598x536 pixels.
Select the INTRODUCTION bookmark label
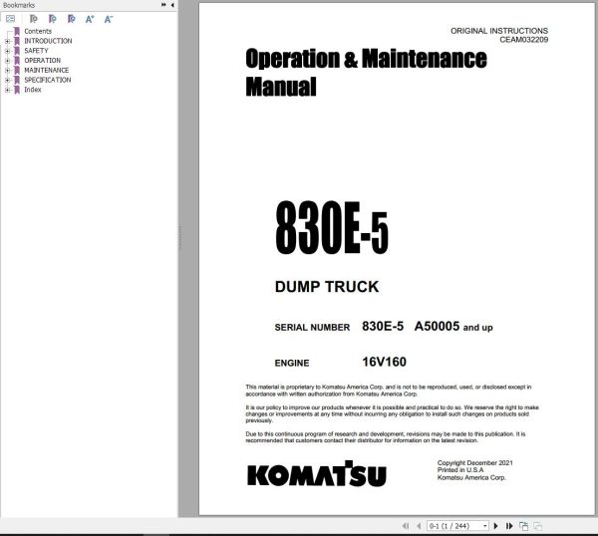(48, 41)
